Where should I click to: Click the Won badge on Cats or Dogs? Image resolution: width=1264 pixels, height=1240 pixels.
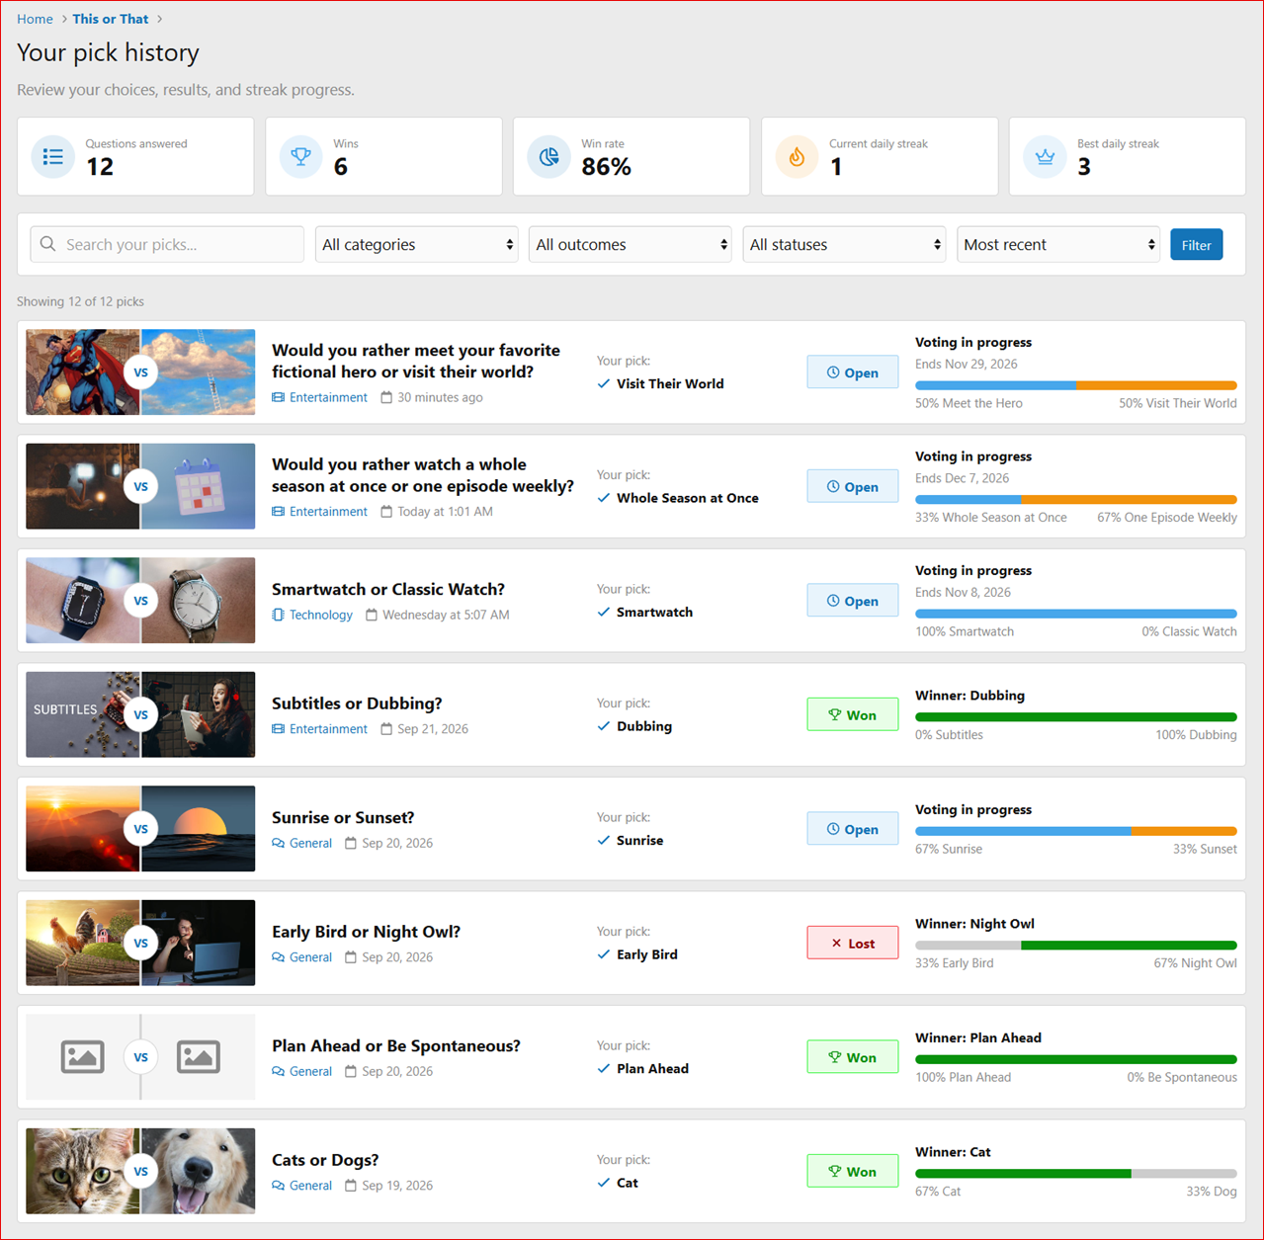pyautogui.click(x=853, y=1171)
